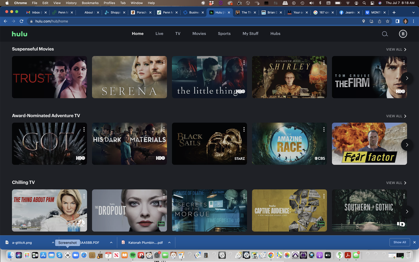
Task: Open His Dark Materials thumbnail
Action: pos(129,143)
